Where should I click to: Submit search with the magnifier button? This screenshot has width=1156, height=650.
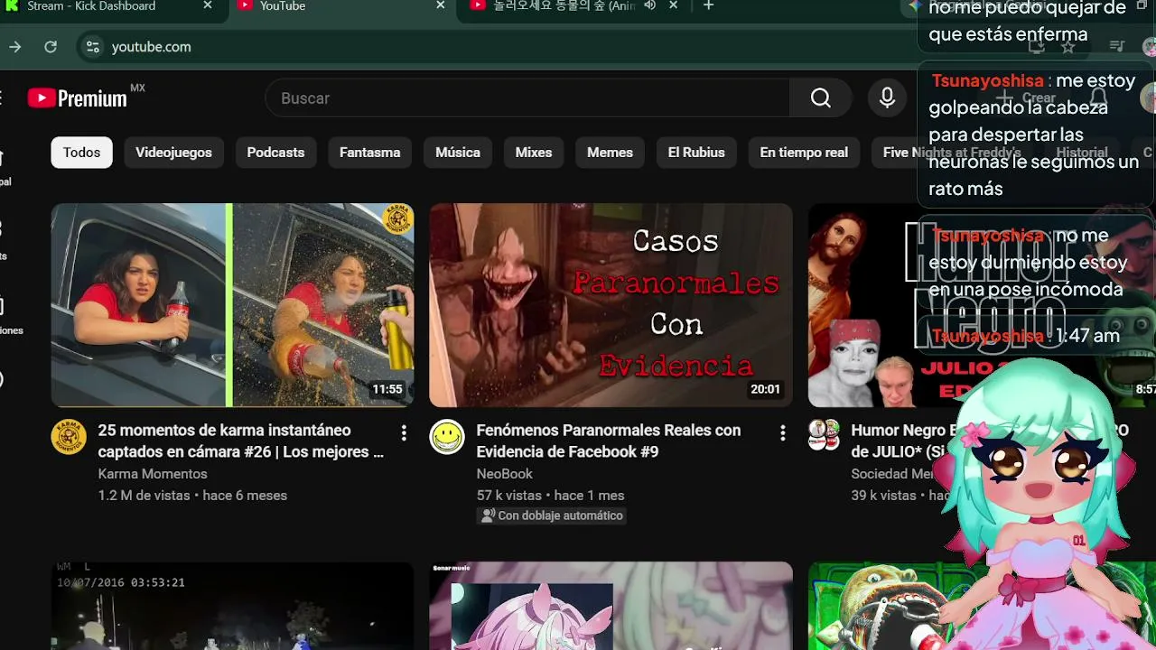(x=820, y=98)
